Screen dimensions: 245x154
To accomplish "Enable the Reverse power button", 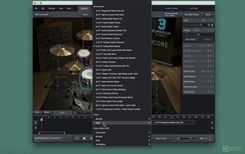I will tap(208, 46).
